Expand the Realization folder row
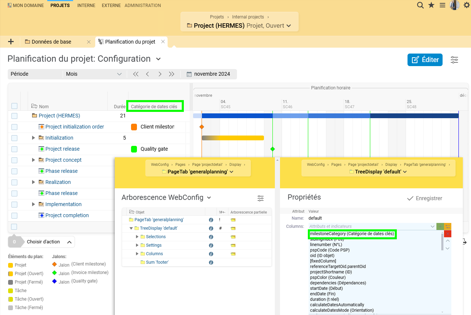Screen dimensions: 471x315 [x=34, y=182]
